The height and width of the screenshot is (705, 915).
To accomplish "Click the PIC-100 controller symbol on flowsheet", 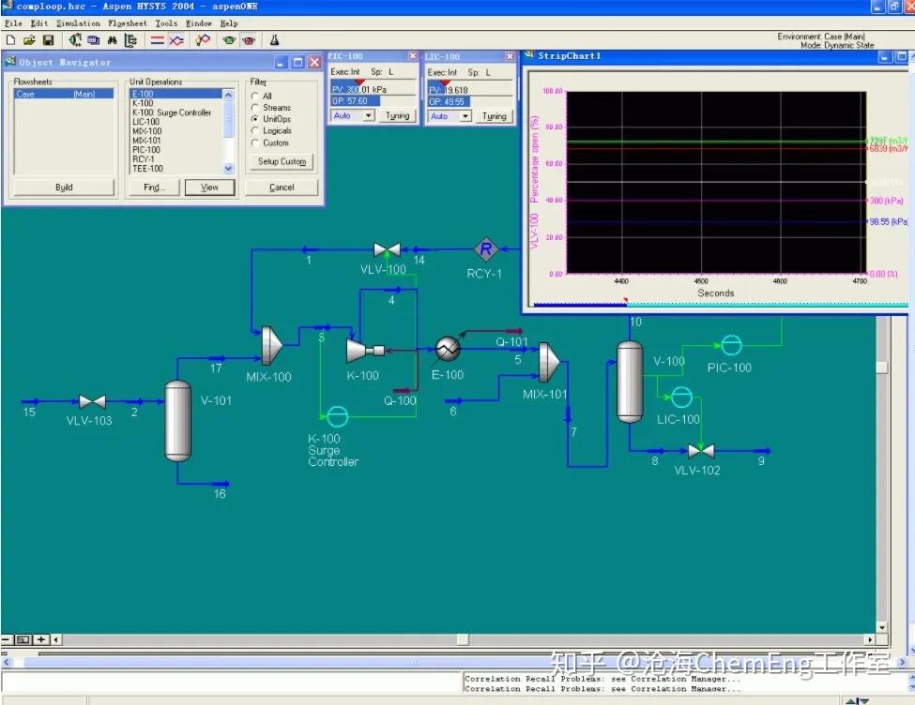I will (730, 345).
